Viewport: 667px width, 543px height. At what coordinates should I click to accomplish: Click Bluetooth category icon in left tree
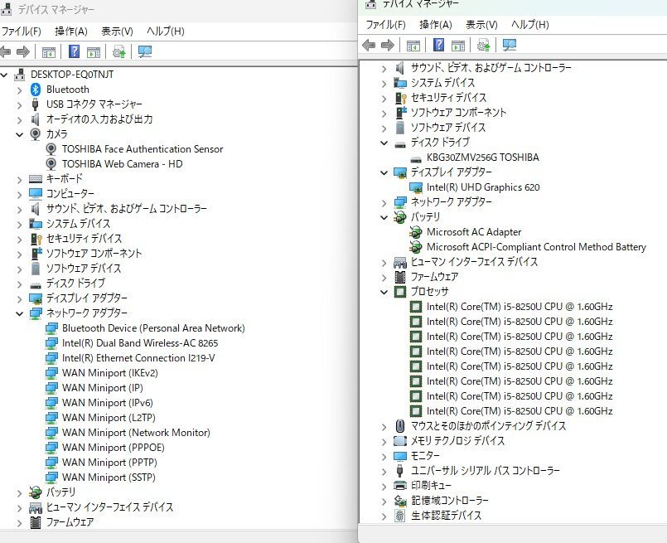(x=36, y=90)
